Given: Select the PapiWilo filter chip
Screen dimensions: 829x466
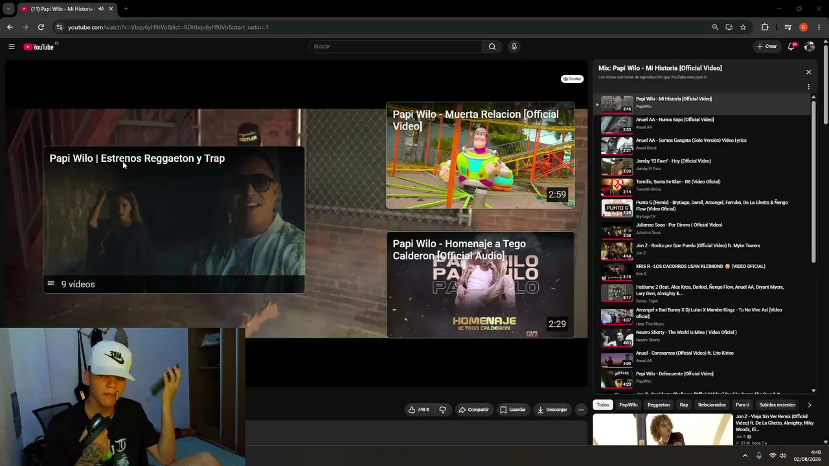Looking at the screenshot, I should click(x=628, y=405).
